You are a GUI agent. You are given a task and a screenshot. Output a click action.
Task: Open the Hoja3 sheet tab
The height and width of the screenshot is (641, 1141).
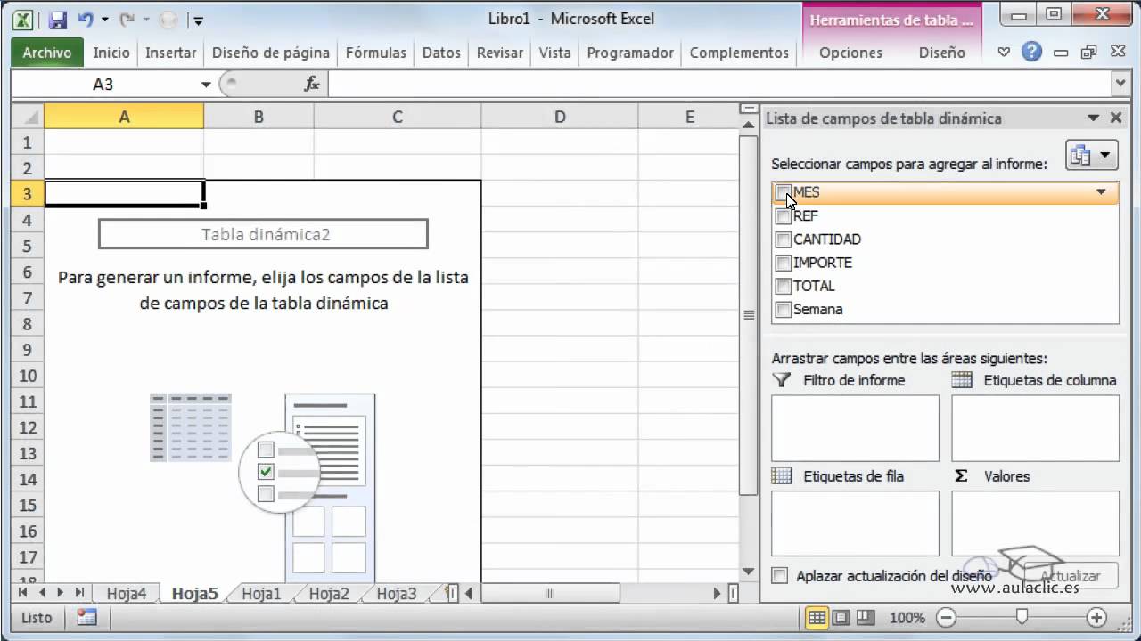tap(397, 594)
